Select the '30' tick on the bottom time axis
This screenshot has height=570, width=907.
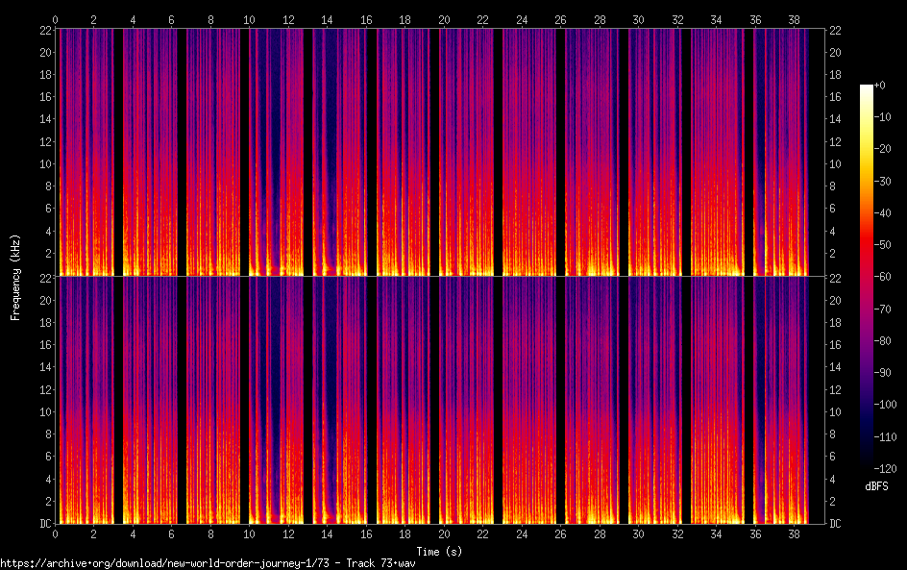click(x=638, y=533)
